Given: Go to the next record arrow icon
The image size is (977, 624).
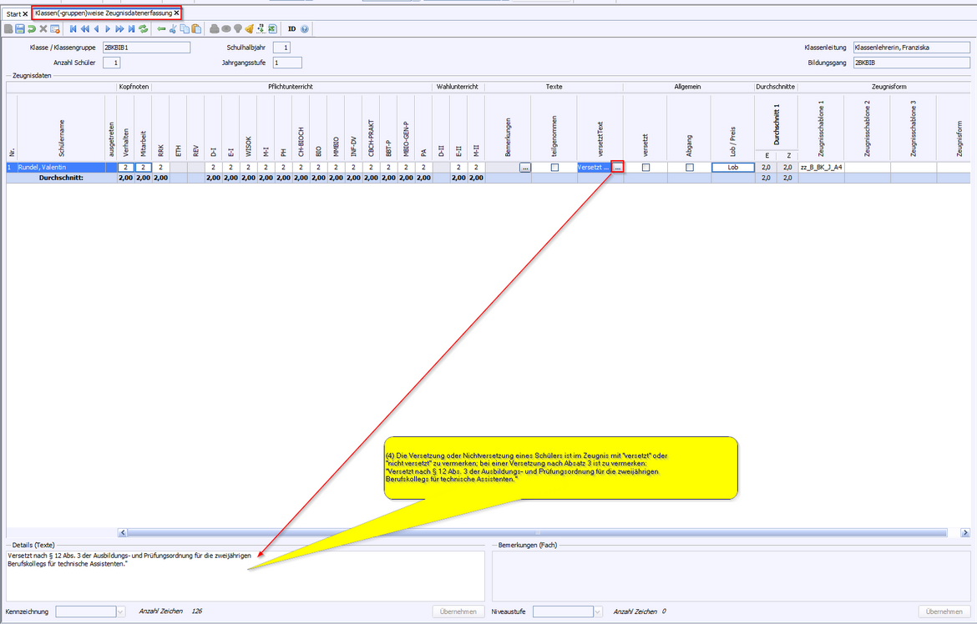Looking at the screenshot, I should (108, 29).
